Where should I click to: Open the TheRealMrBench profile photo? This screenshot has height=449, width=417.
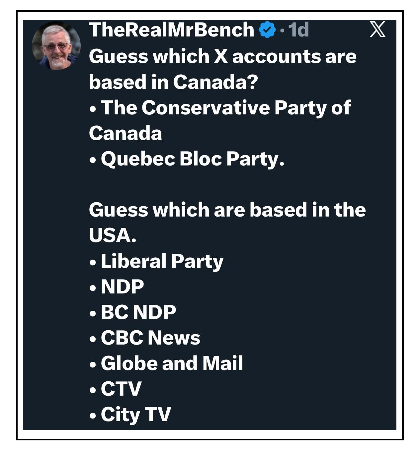tap(56, 46)
